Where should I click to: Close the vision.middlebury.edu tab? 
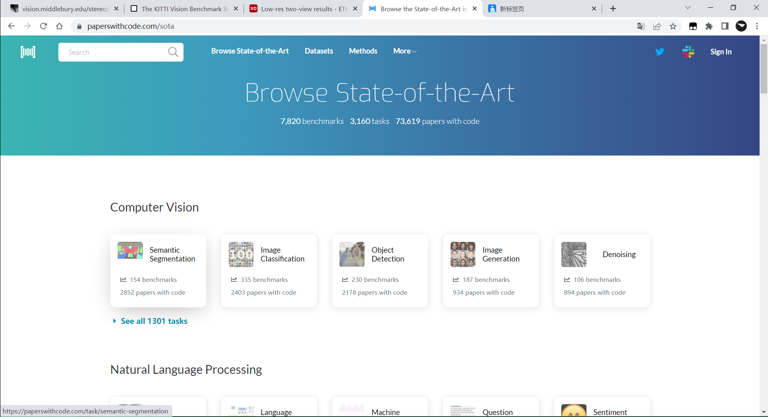pyautogui.click(x=116, y=8)
